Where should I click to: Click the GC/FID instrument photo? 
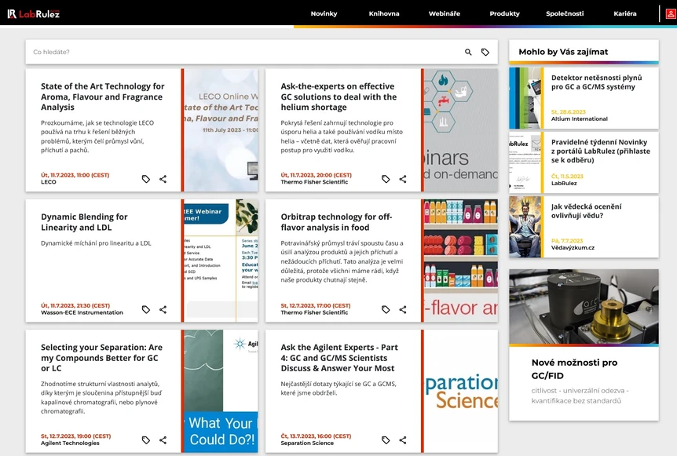(584, 307)
